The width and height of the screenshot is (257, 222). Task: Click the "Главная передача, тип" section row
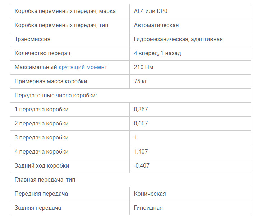(x=45, y=180)
